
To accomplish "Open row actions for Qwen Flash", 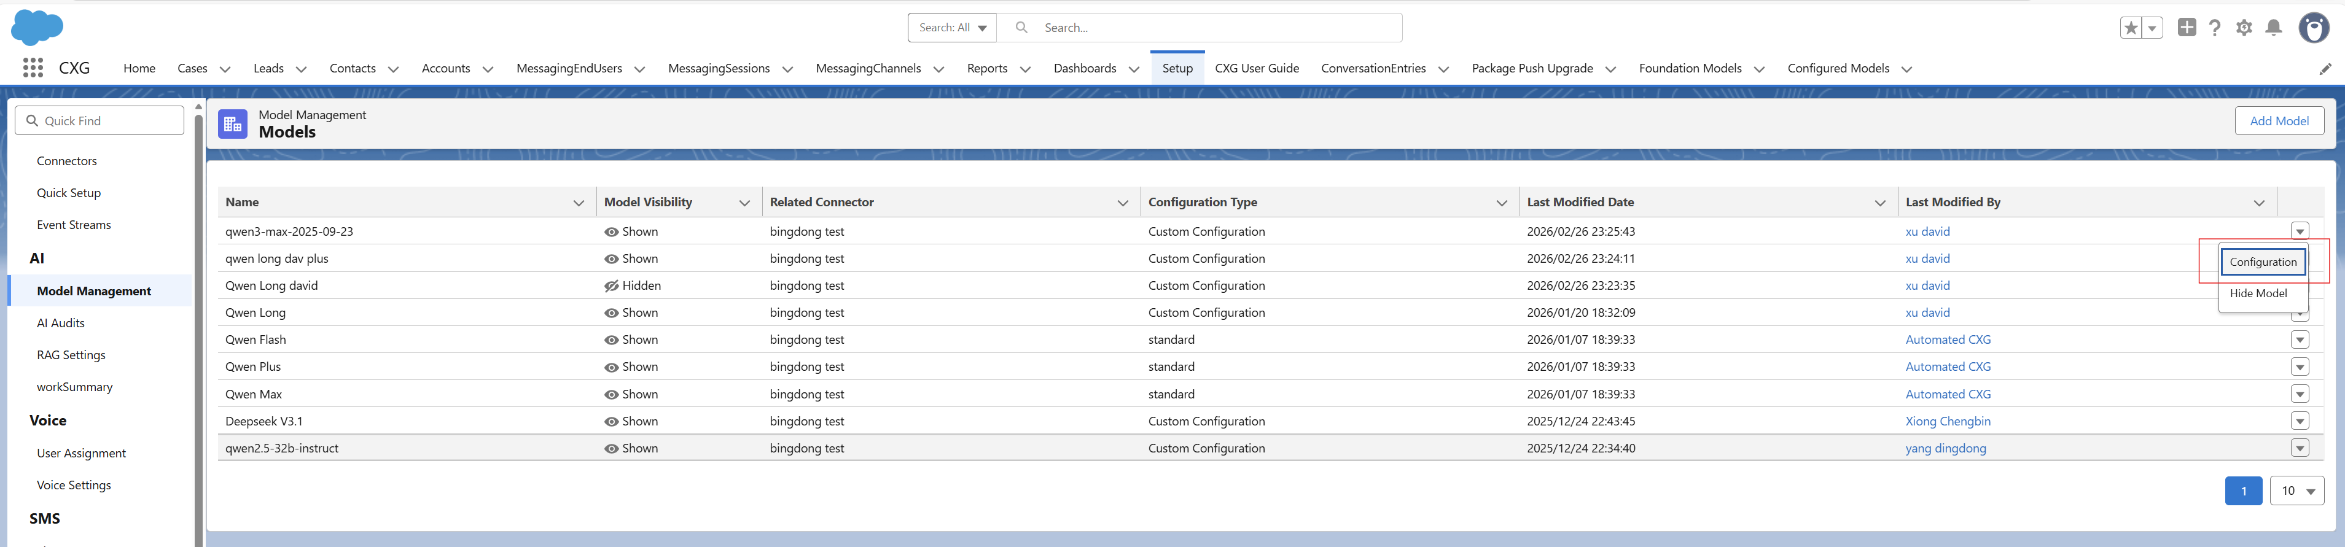I will coord(2300,340).
